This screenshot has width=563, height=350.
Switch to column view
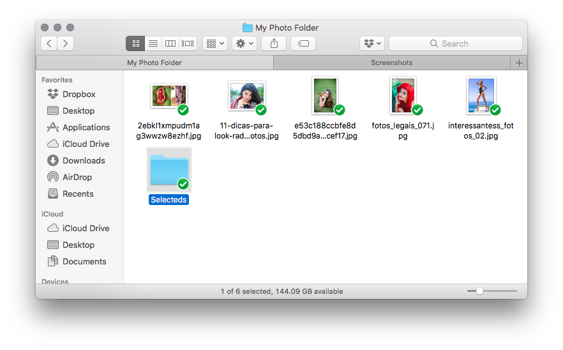coord(170,43)
